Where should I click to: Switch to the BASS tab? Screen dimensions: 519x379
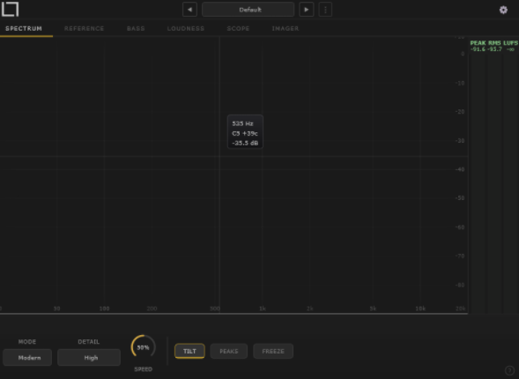(136, 28)
